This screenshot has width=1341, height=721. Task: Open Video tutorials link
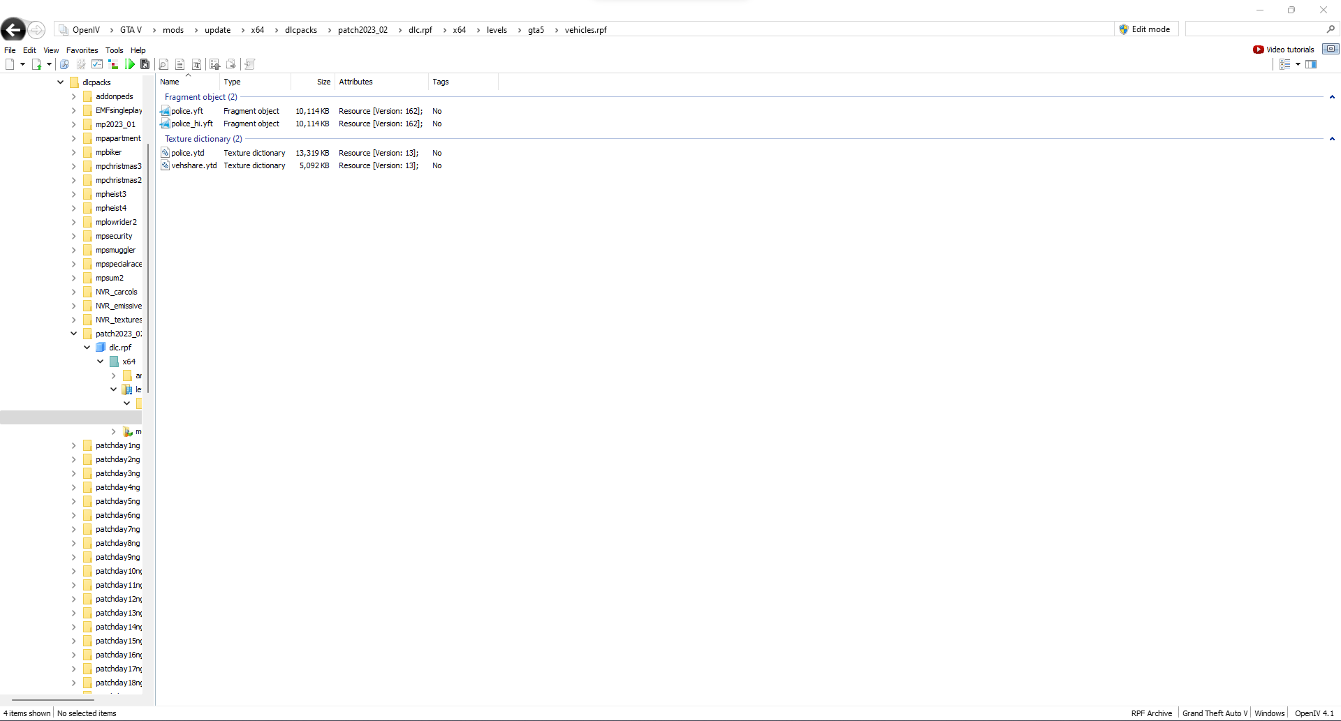(1284, 50)
